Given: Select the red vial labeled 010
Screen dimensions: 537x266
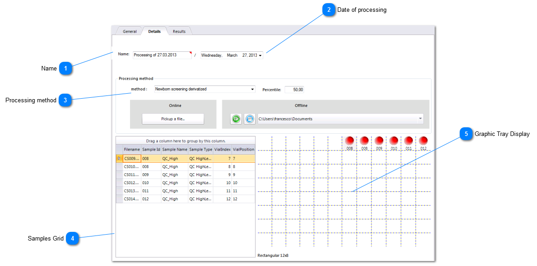Looking at the screenshot, I should (x=394, y=141).
